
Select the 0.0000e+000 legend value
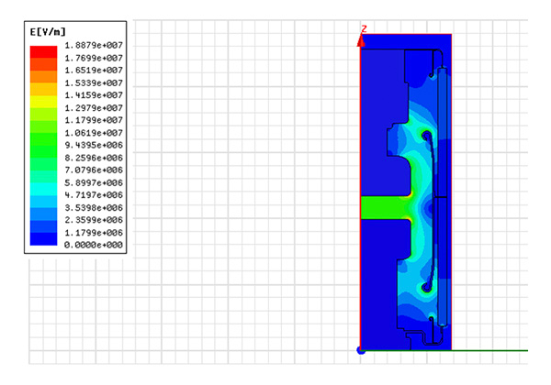click(94, 245)
